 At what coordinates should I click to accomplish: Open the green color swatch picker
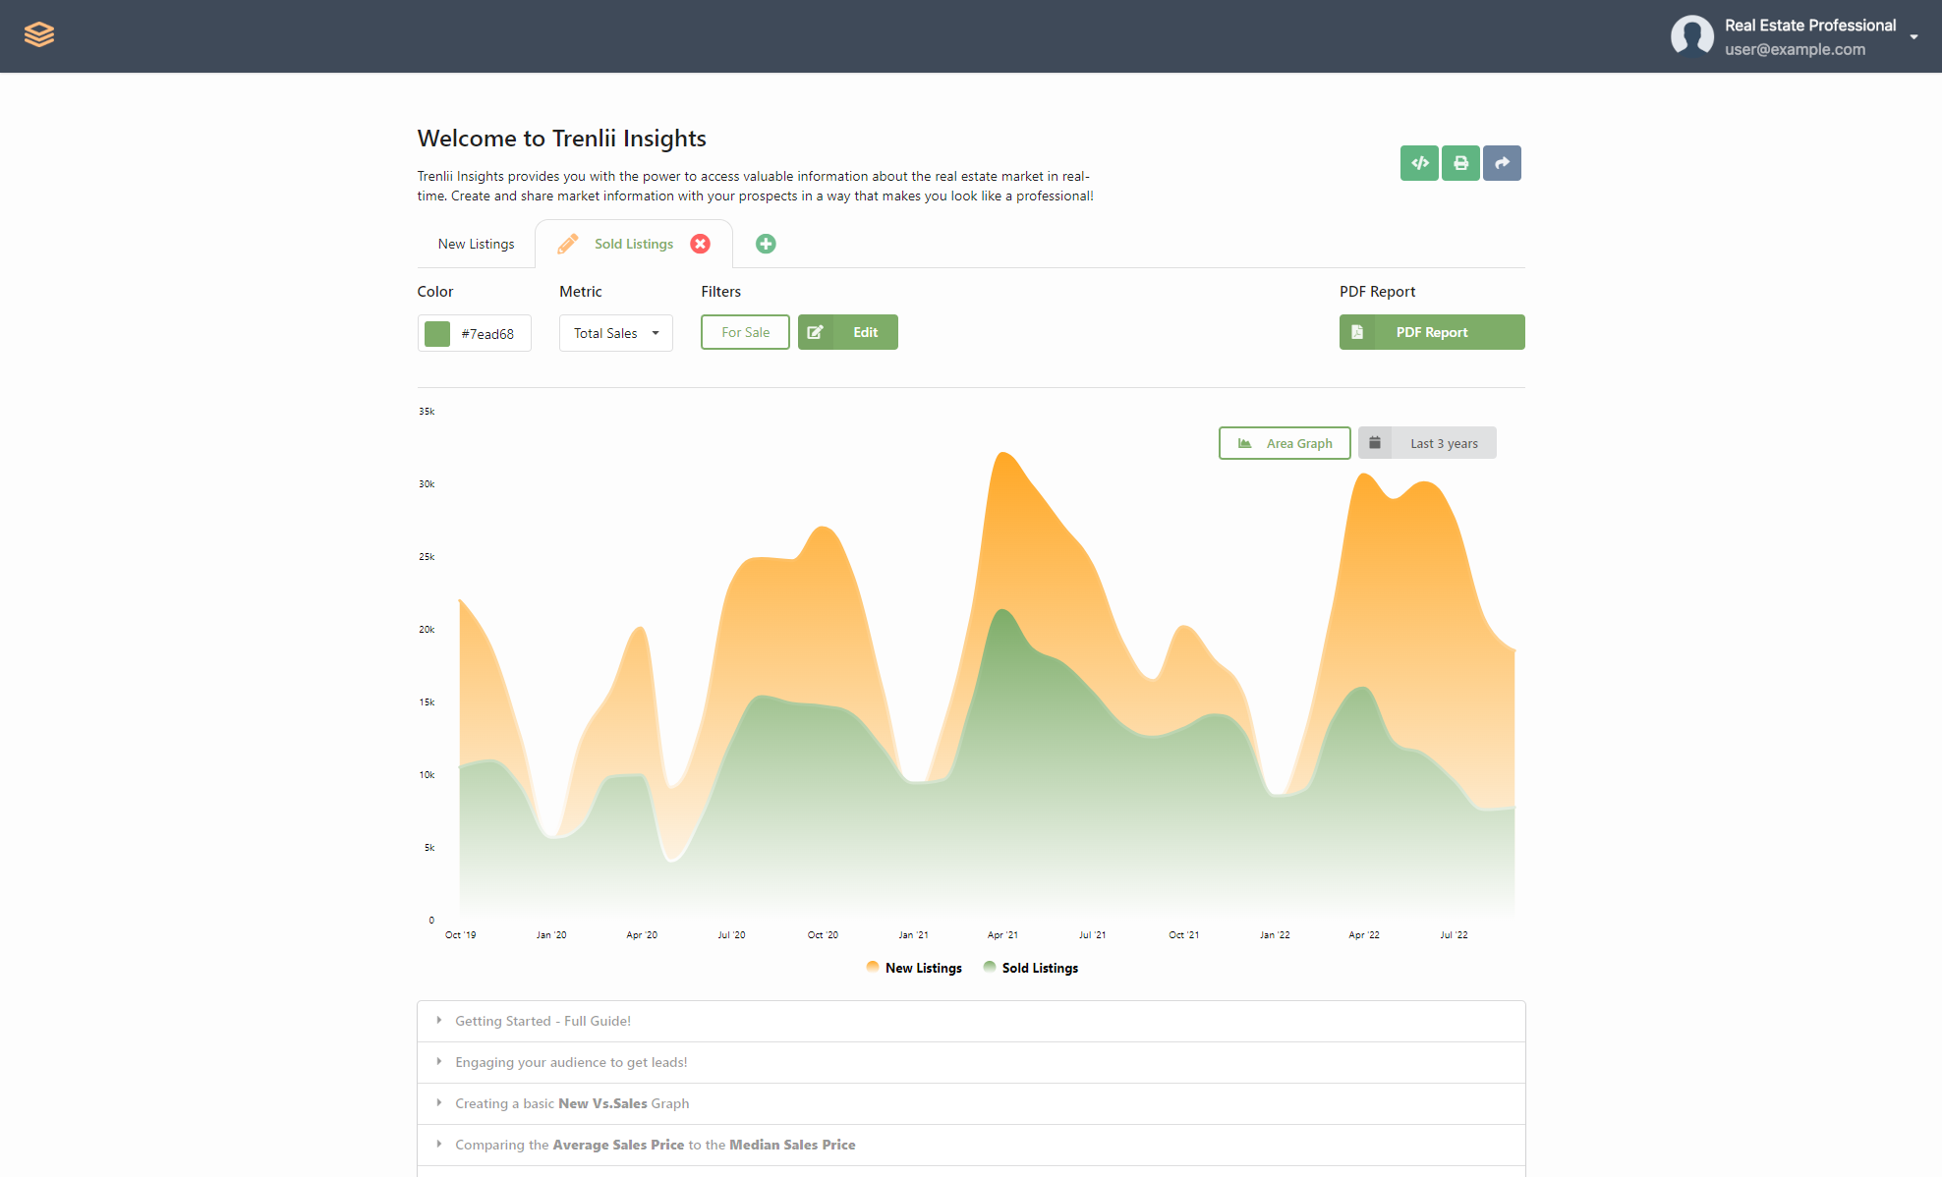click(437, 334)
